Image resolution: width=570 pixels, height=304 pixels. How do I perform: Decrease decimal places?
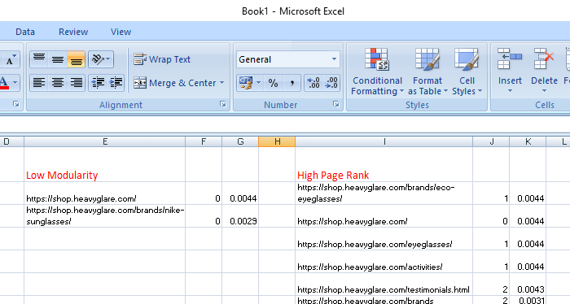click(x=331, y=83)
